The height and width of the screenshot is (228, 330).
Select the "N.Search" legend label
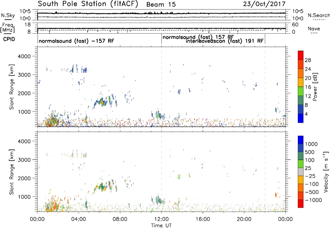point(318,15)
